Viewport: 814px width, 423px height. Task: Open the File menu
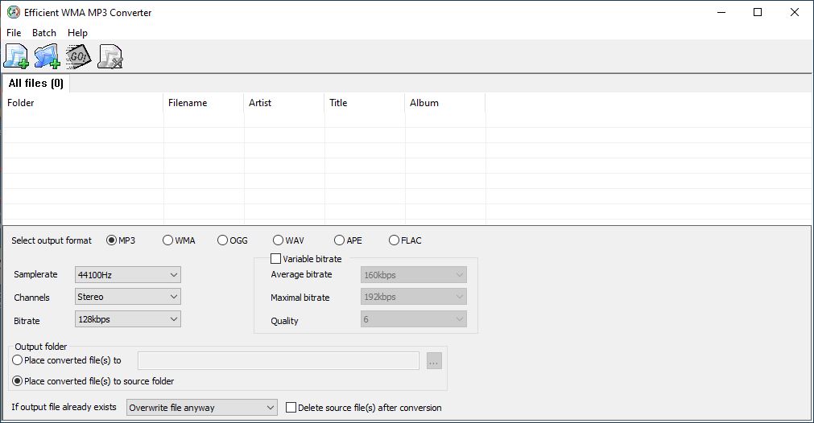(x=14, y=33)
